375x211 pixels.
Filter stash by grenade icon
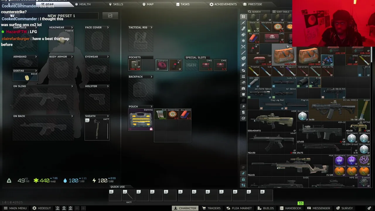pyautogui.click(x=243, y=64)
